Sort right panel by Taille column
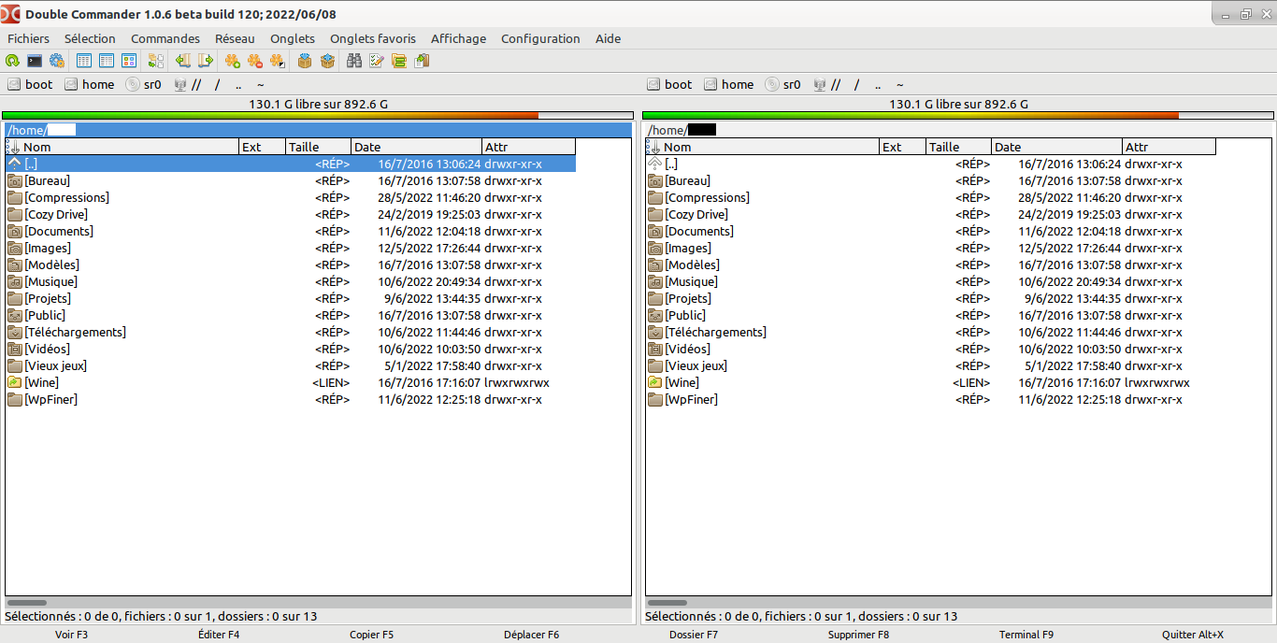 (959, 147)
